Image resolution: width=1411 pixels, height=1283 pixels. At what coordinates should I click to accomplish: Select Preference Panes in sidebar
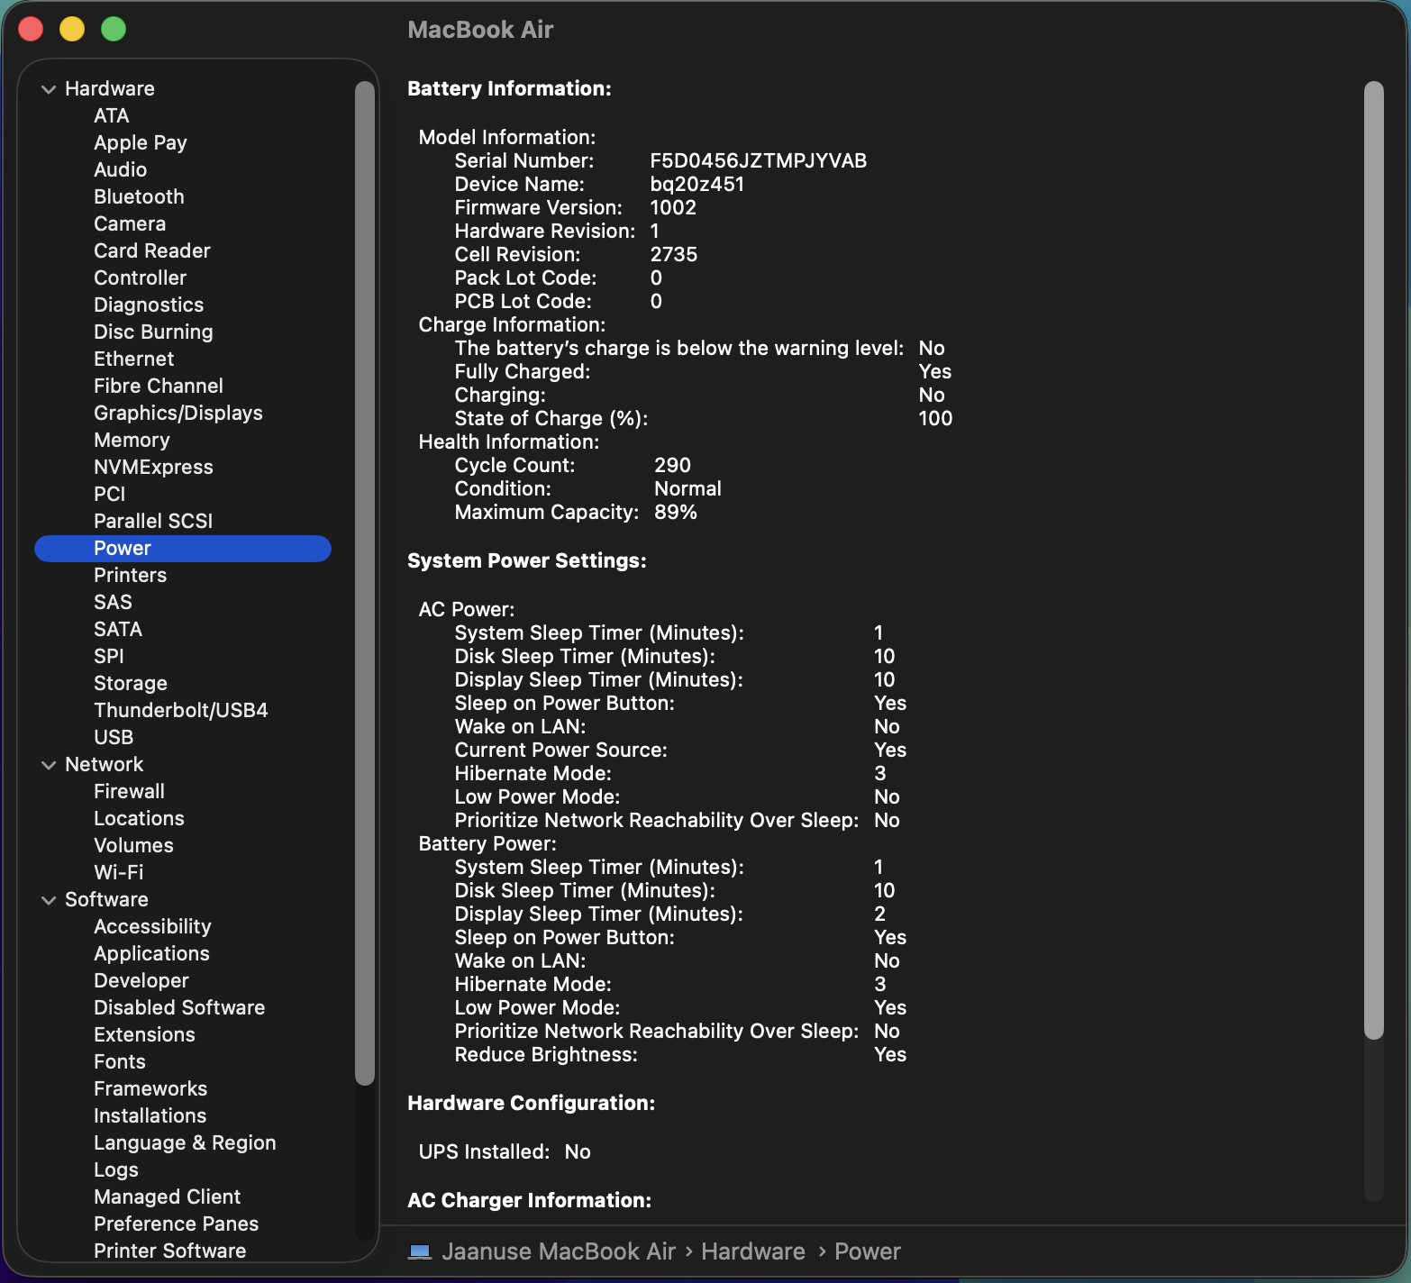coord(177,1224)
